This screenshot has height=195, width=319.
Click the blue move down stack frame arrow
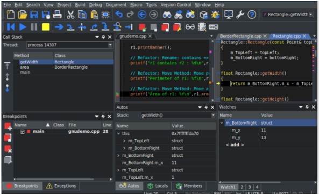[7, 88]
